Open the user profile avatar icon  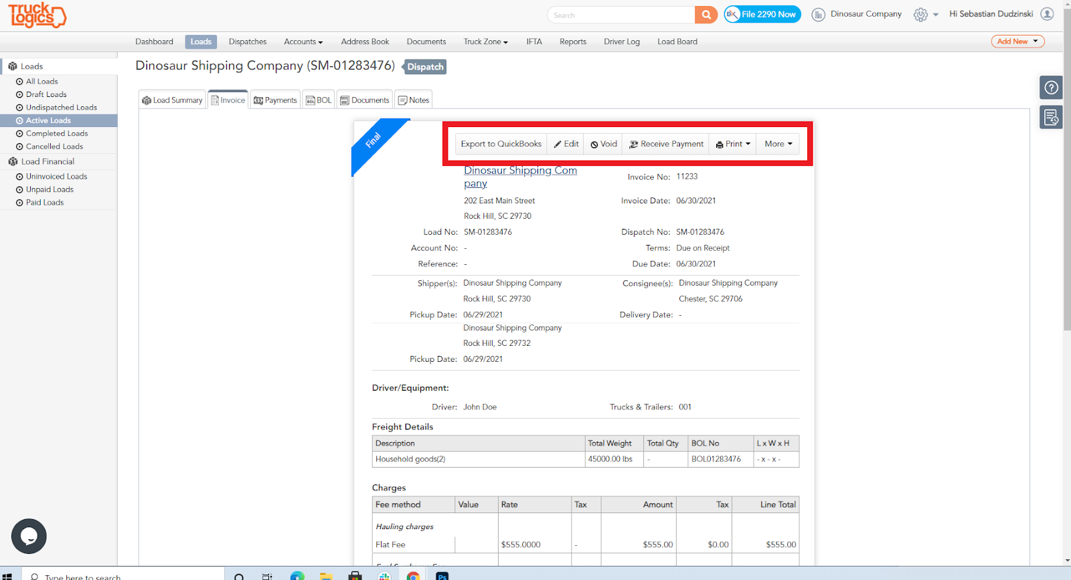tap(1047, 14)
